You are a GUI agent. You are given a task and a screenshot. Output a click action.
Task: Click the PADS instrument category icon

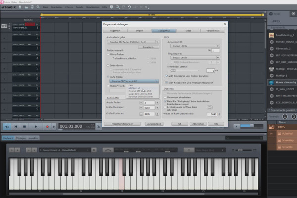272,127
